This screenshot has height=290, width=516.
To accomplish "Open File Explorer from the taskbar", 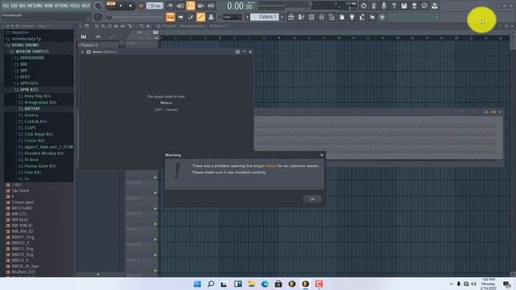I will [x=252, y=284].
